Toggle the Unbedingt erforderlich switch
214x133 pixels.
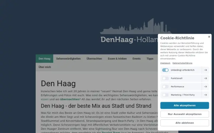(165, 70)
